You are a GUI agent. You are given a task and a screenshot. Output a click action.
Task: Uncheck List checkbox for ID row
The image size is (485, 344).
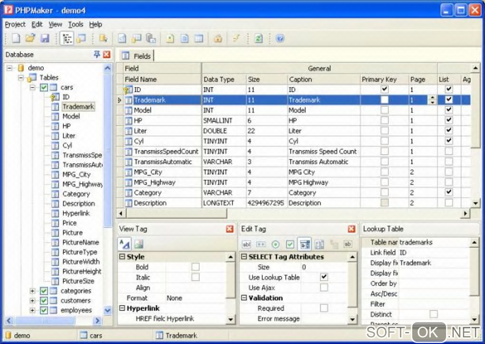[x=448, y=89]
